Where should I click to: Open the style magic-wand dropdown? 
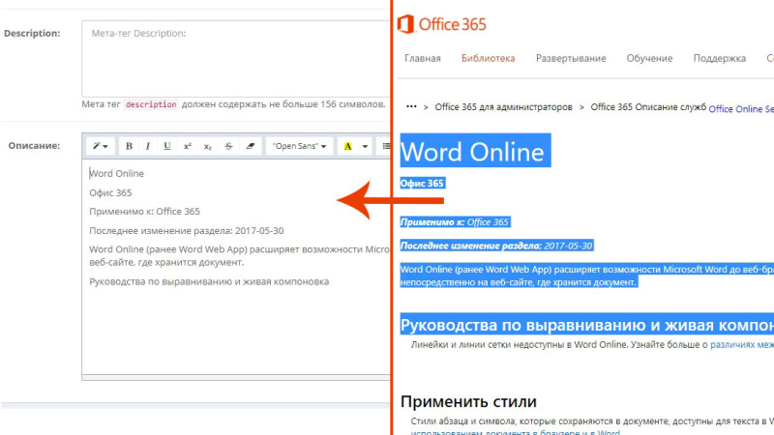point(101,146)
